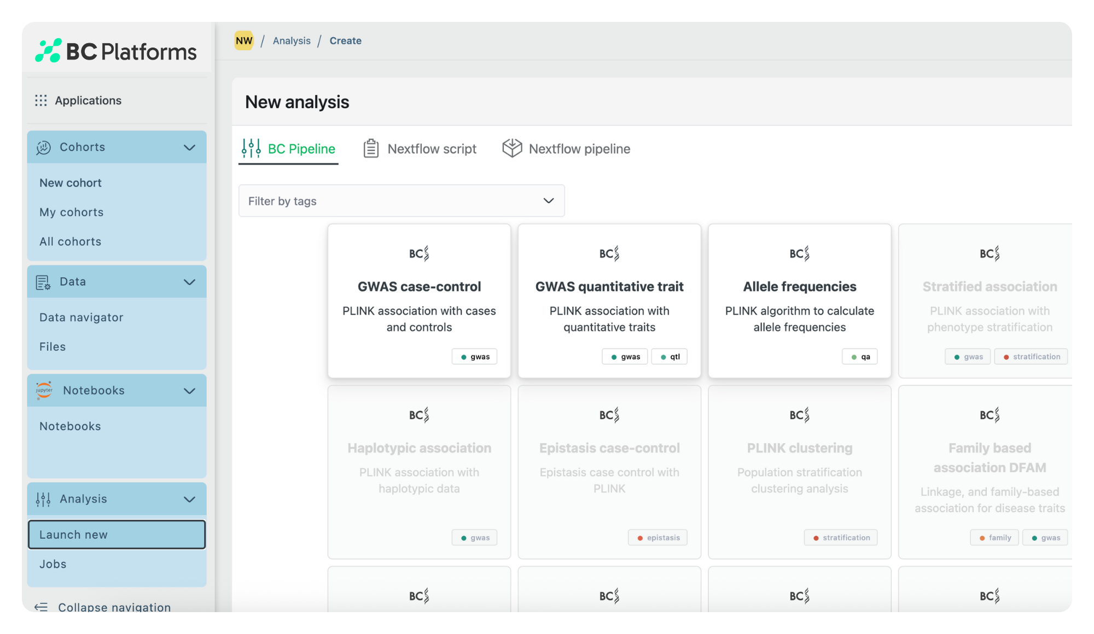Collapse the Analysis section chevron
Viewport: 1094px width, 634px height.
tap(189, 499)
